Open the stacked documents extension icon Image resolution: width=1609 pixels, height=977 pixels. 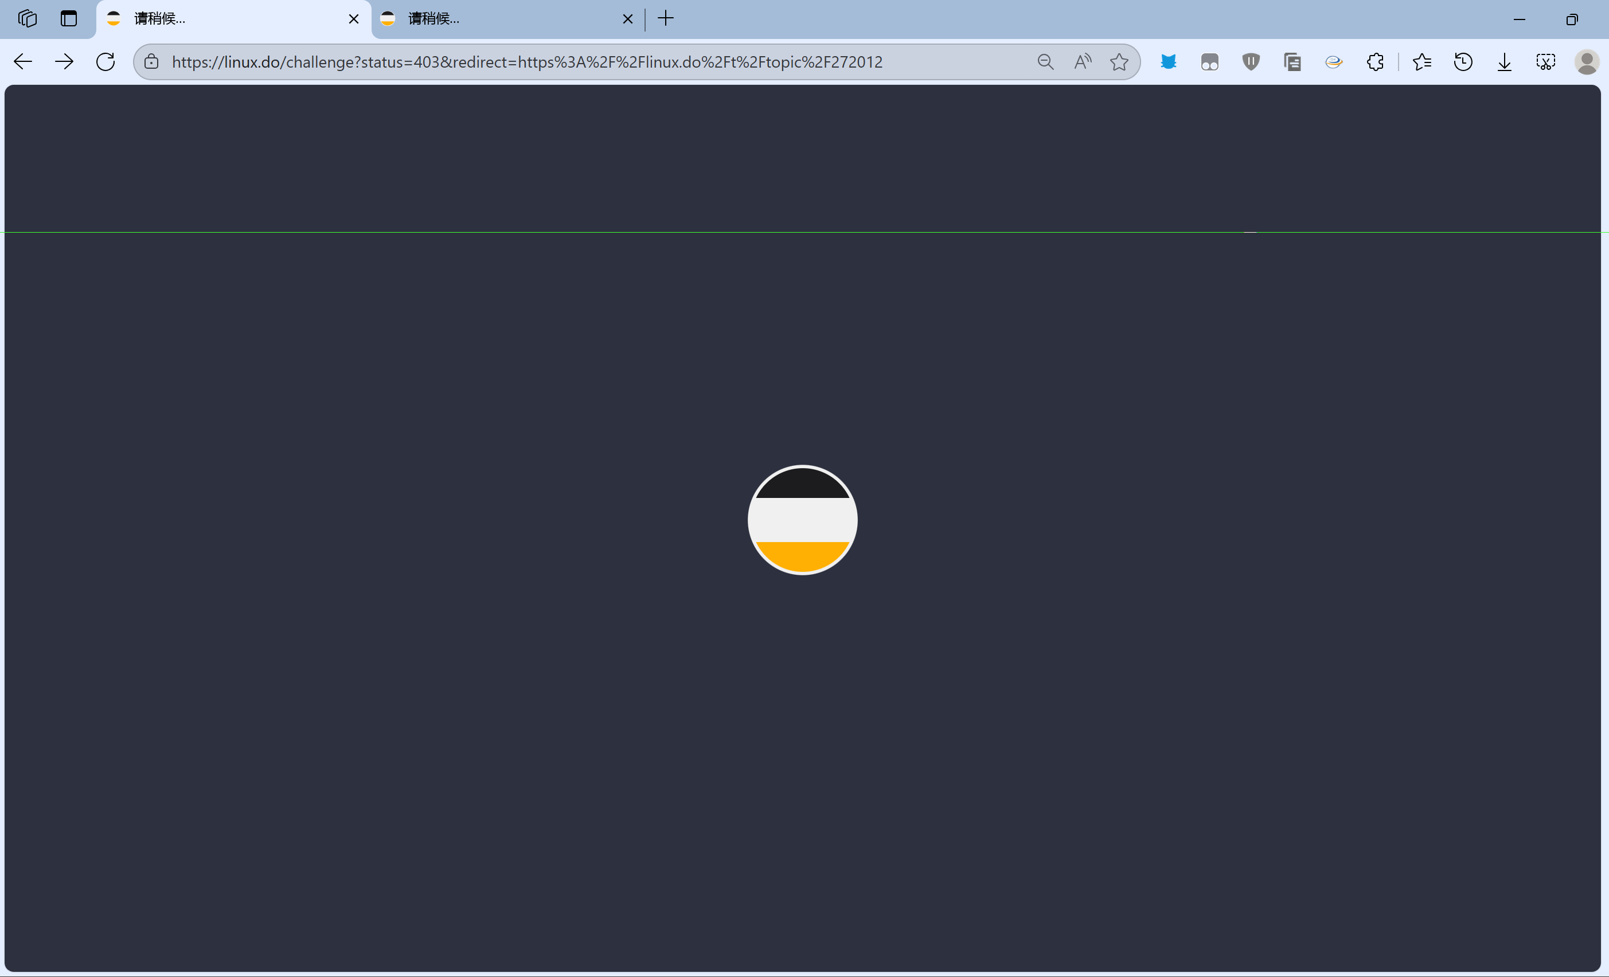click(x=1292, y=62)
